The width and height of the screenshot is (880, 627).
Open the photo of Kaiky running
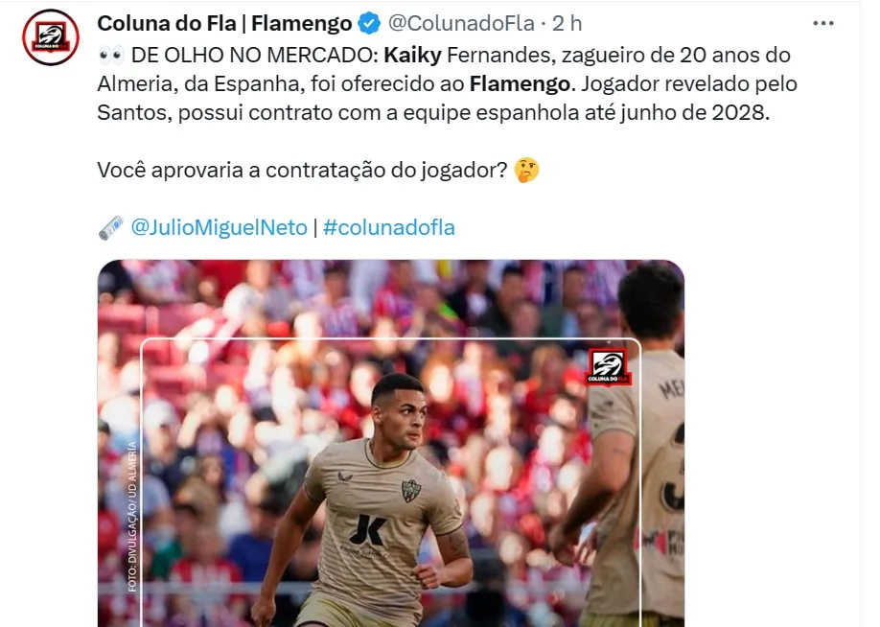[x=391, y=444]
